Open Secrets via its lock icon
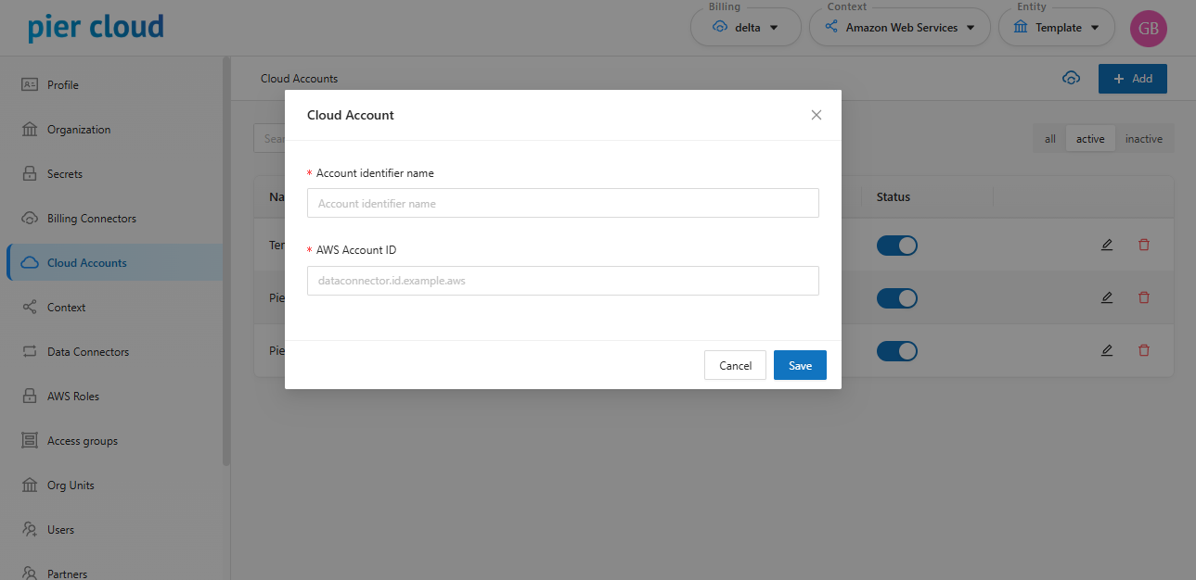Viewport: 1196px width, 580px height. [30, 174]
